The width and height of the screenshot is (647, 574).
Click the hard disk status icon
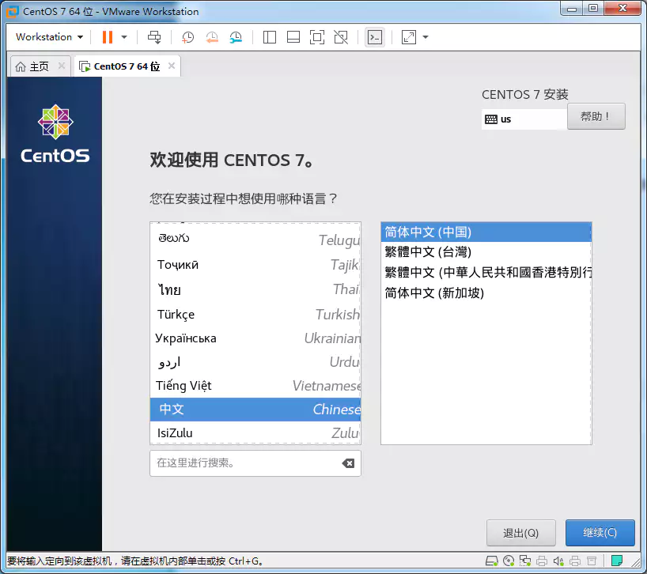(490, 561)
